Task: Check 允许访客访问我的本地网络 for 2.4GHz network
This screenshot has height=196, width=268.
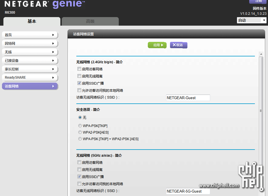Action: 79,90
